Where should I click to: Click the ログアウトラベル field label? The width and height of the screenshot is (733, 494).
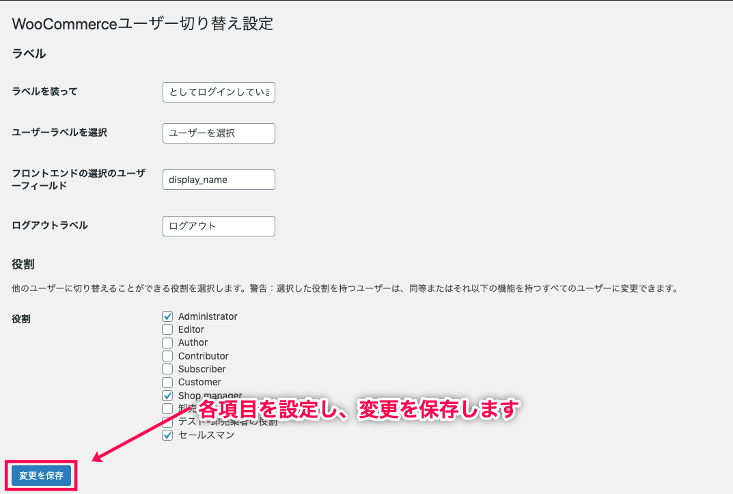pos(50,225)
